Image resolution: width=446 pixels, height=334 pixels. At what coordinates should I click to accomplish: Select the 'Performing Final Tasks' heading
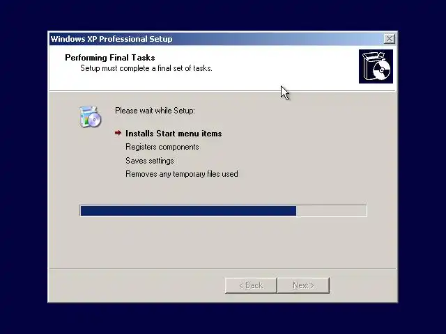[x=110, y=58]
